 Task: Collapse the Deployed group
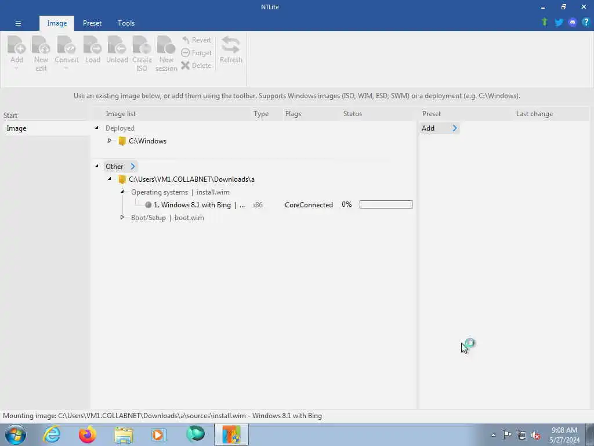97,128
